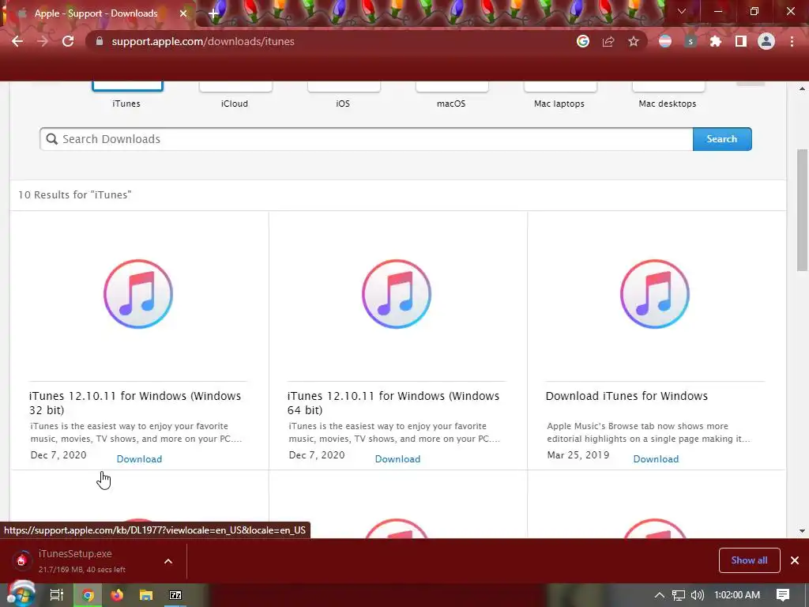Open the notification center icon
This screenshot has height=607, width=809.
783,595
